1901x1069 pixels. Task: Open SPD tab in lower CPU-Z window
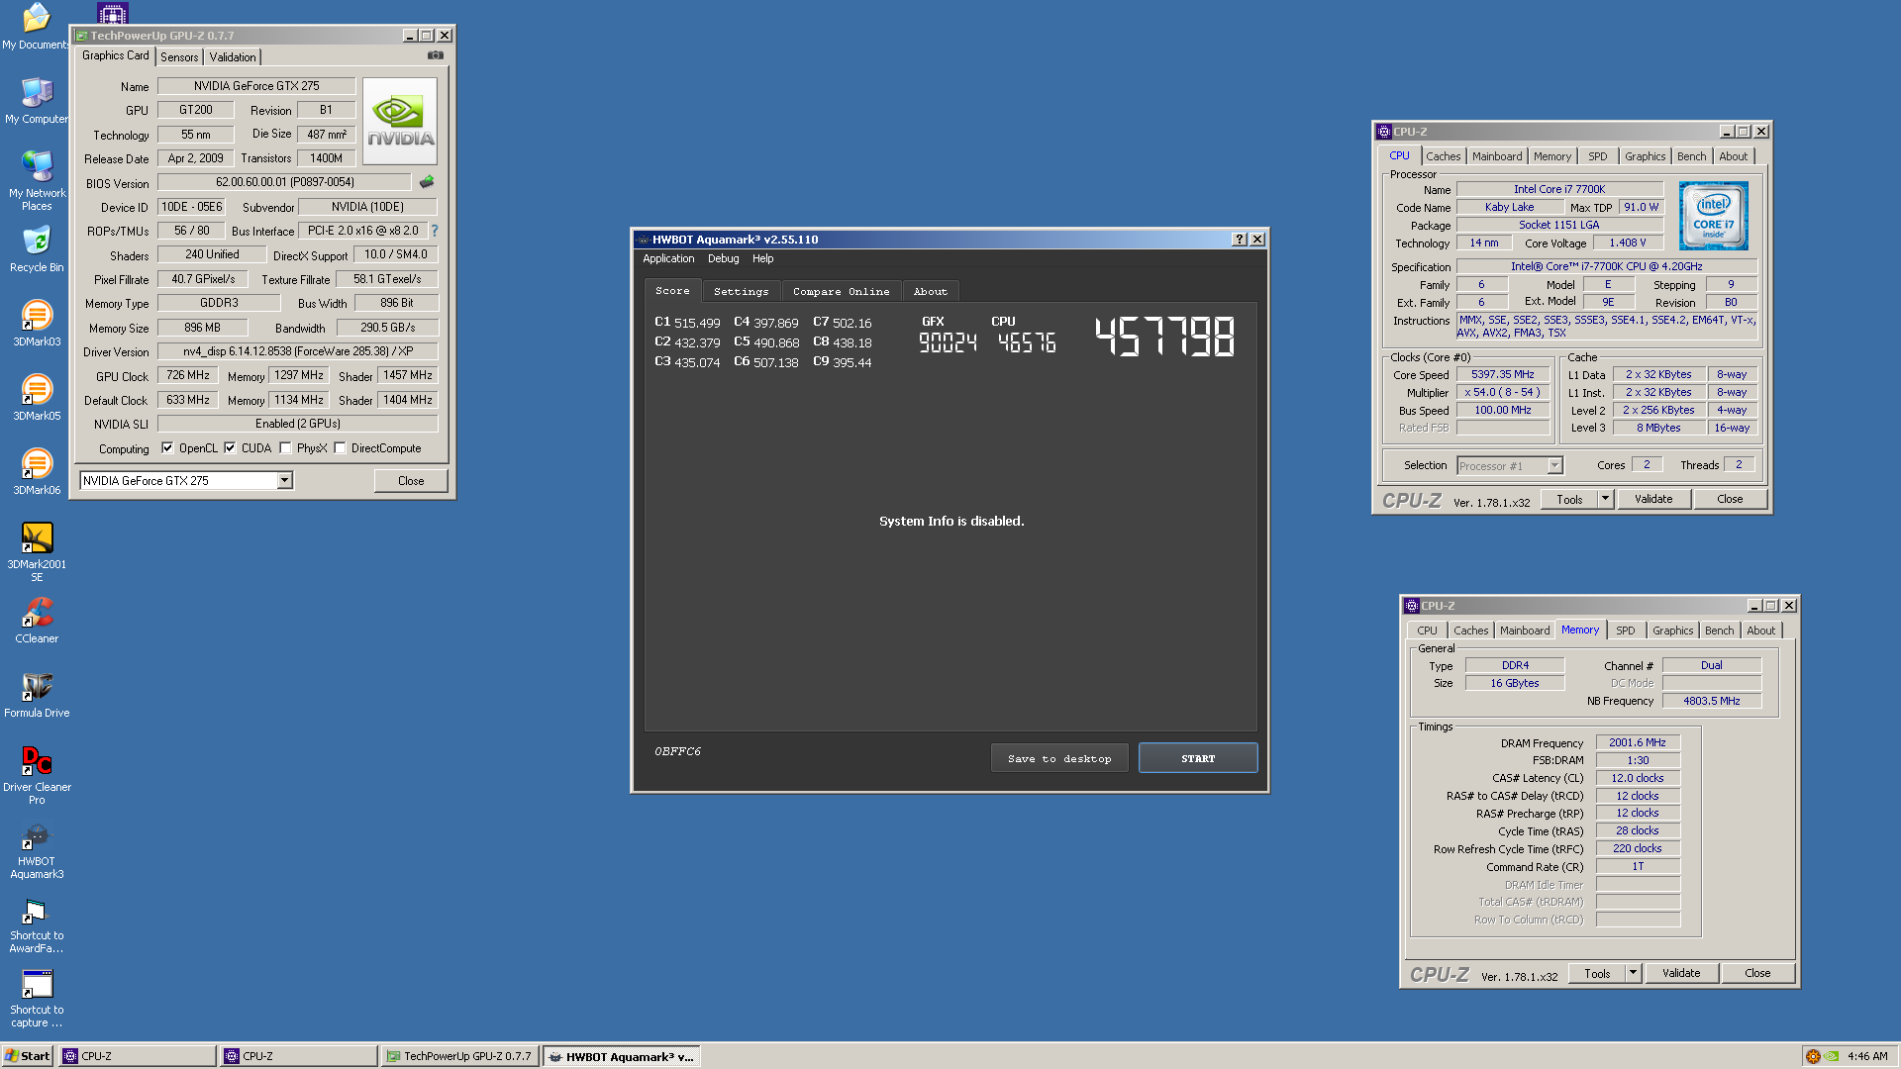coord(1626,631)
